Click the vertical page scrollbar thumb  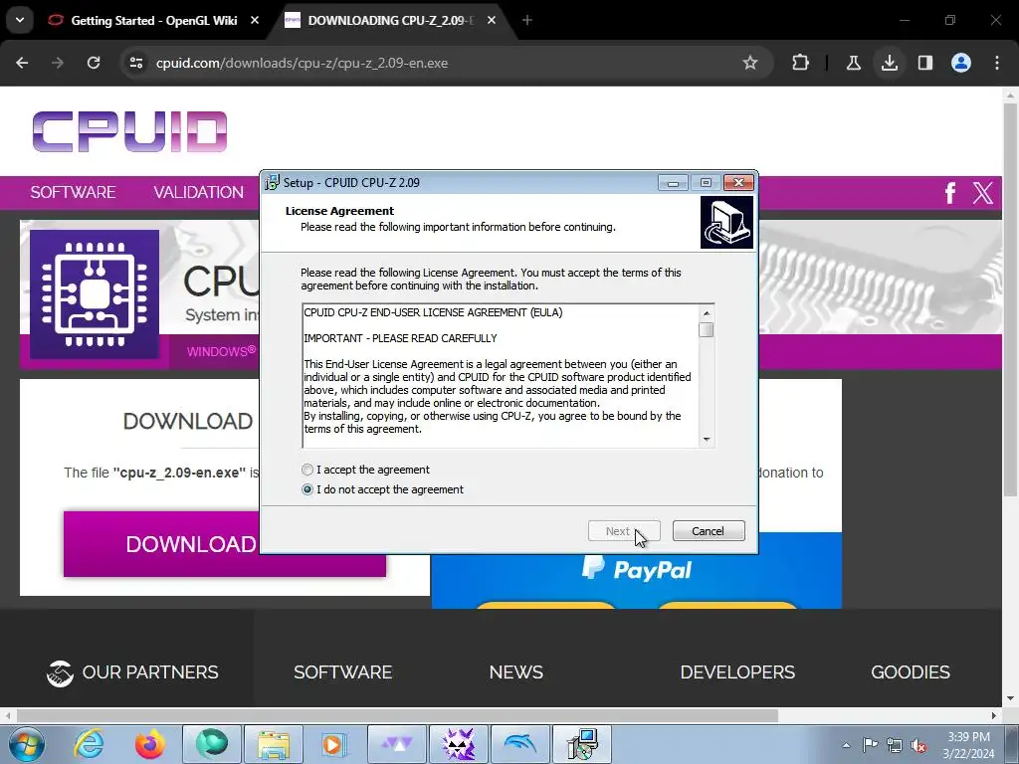(1010, 298)
